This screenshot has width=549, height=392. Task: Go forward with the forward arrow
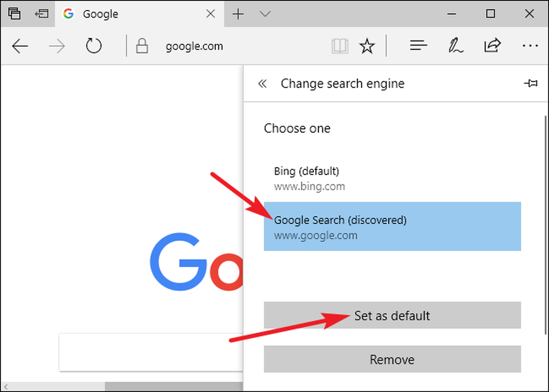coord(57,46)
